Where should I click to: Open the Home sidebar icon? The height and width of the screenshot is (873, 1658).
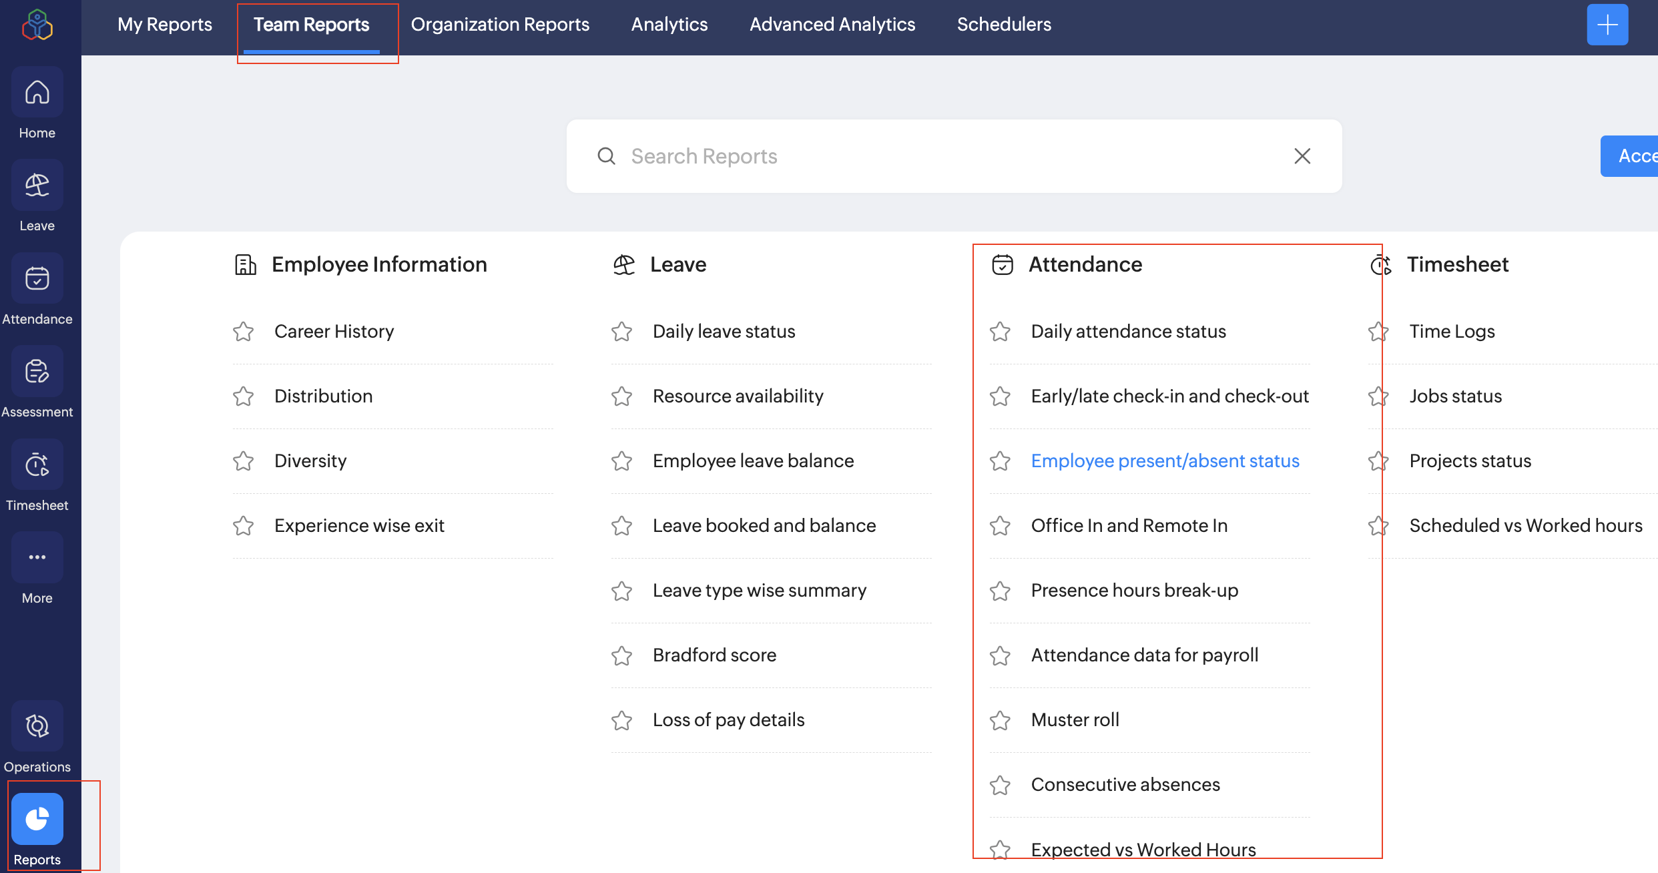37,93
